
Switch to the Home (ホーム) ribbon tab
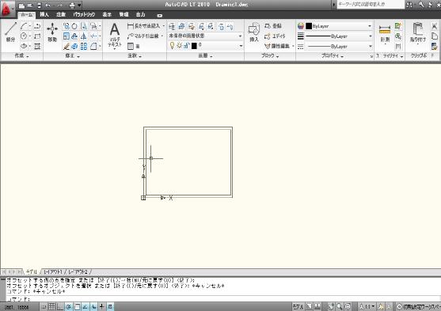(27, 14)
